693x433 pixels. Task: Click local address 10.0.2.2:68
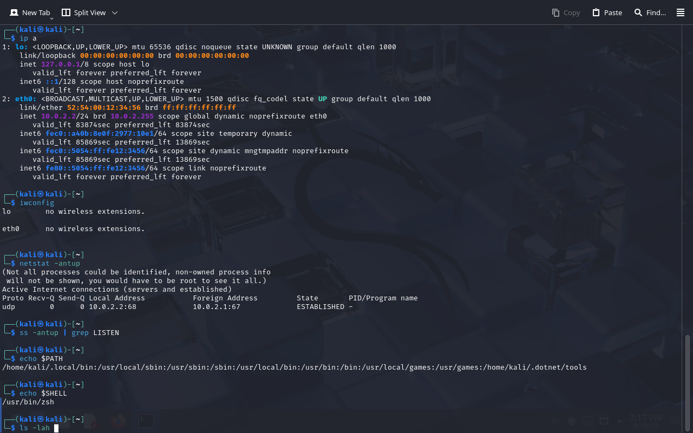113,307
